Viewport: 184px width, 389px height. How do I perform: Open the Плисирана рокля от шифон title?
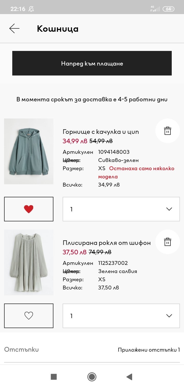107,243
